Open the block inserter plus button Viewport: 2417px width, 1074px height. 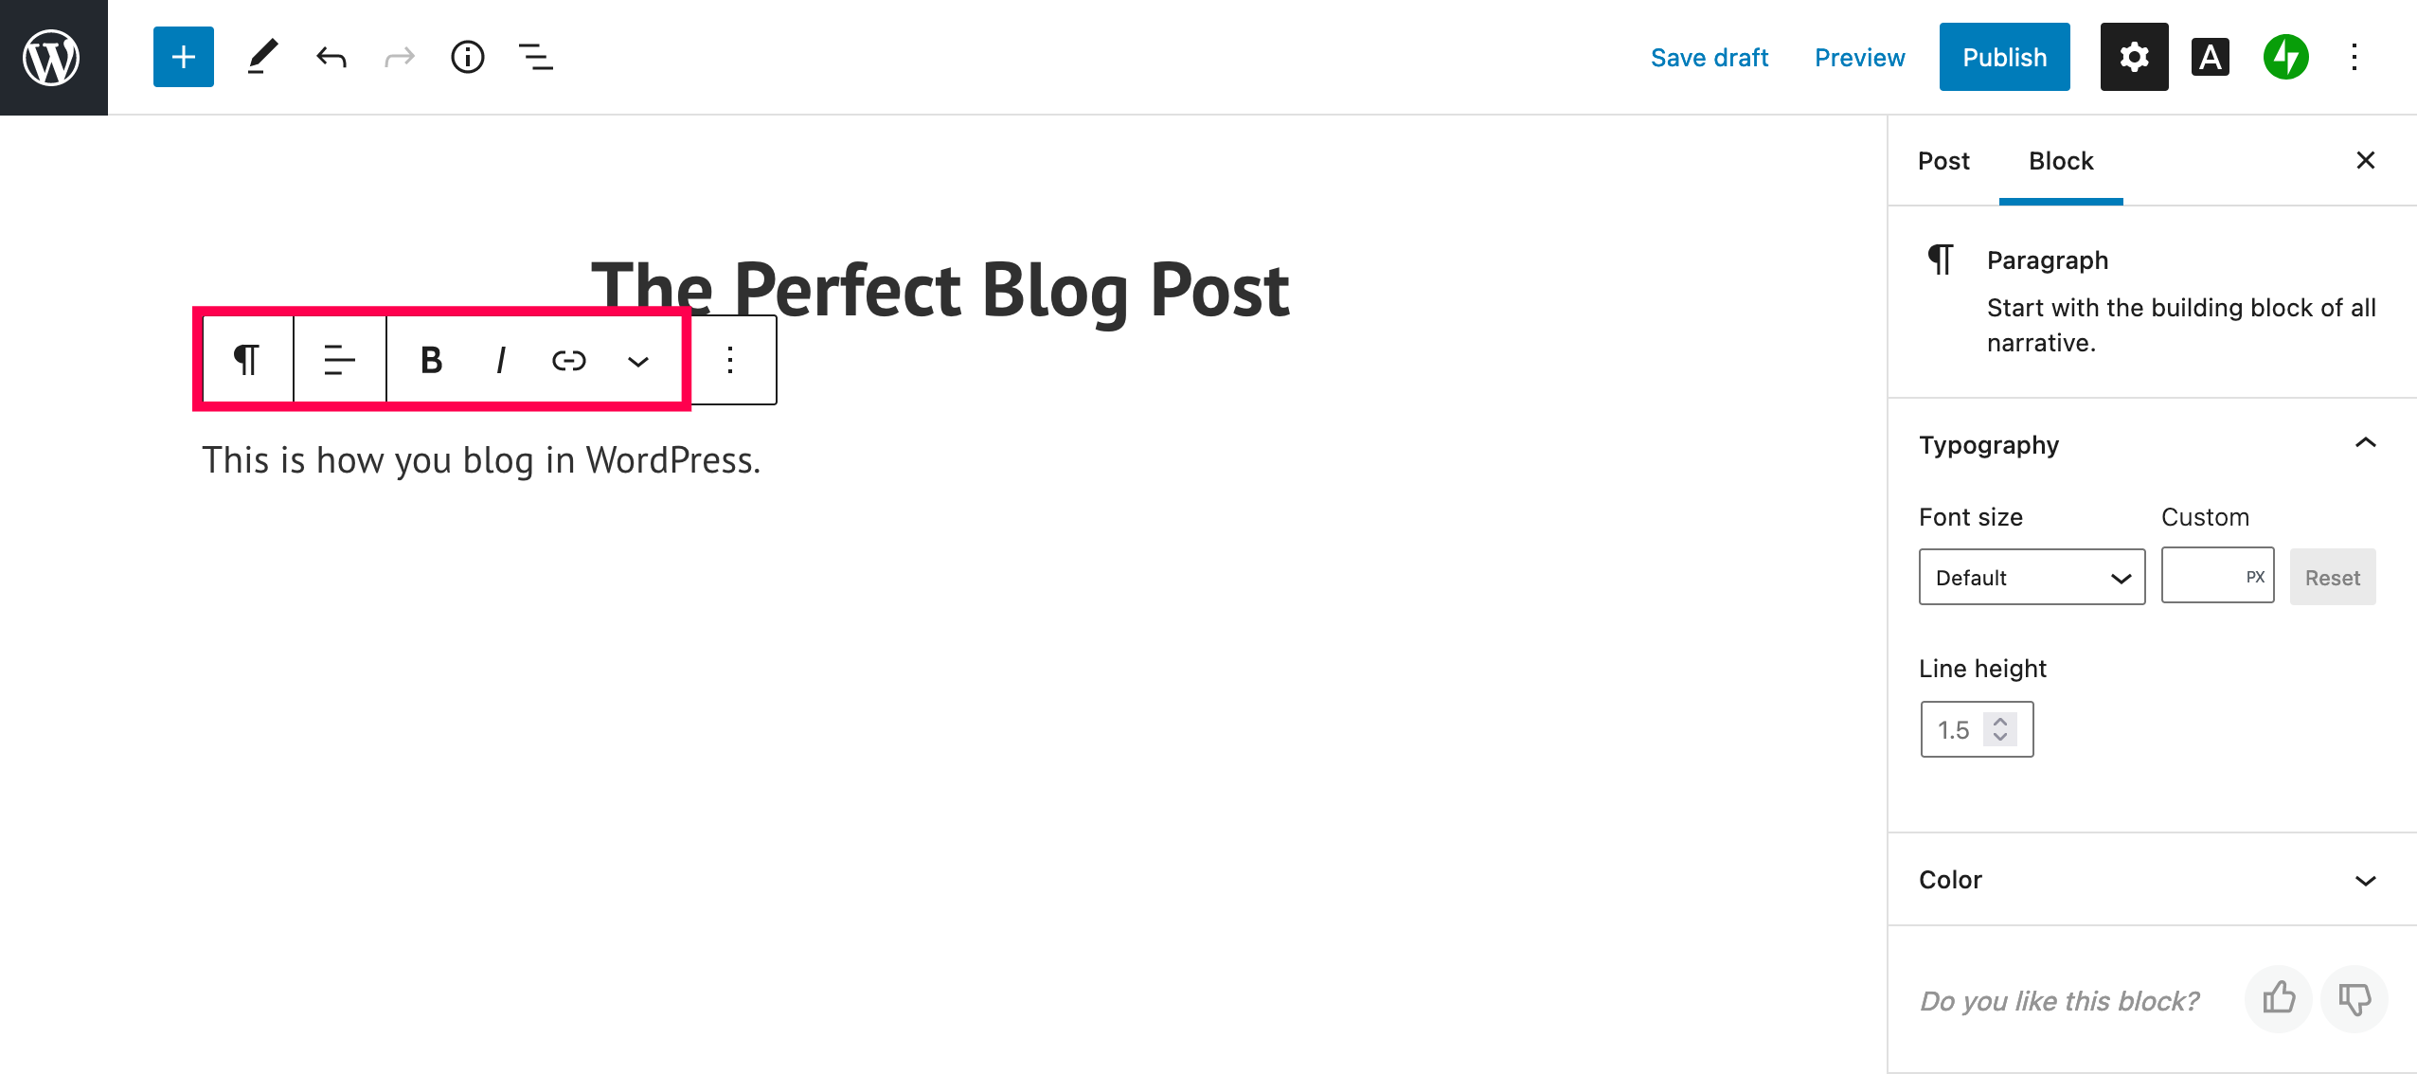coord(184,58)
